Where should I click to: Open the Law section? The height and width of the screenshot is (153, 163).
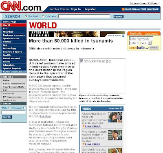[13, 45]
